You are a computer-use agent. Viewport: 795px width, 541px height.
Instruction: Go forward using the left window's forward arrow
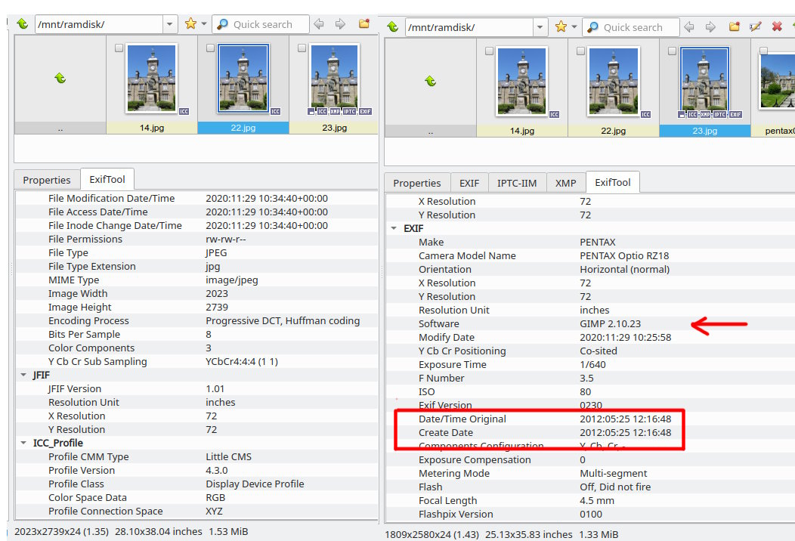340,24
